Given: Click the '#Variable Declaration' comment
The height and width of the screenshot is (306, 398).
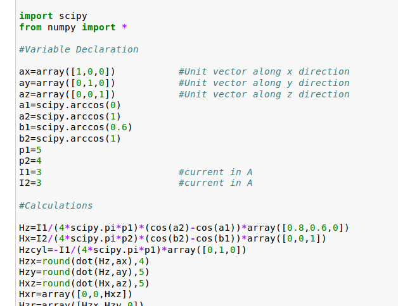Looking at the screenshot, I should click(x=79, y=49).
